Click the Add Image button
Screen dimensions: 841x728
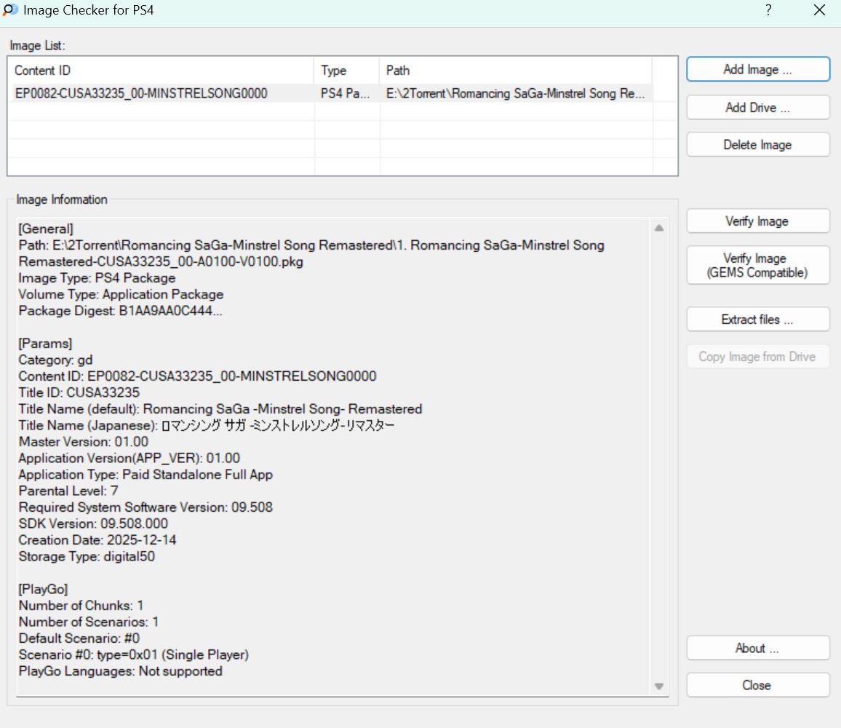coord(757,70)
